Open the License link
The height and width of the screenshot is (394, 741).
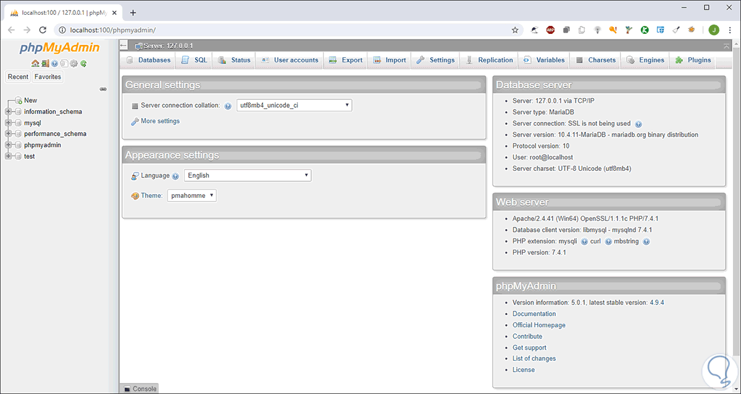click(x=524, y=370)
